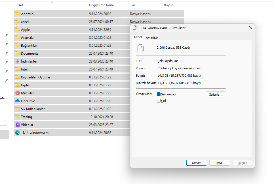Click the date 12.10.2024 20:28

click(101, 117)
